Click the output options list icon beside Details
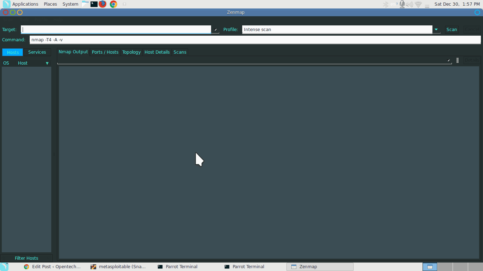Viewport: 483px width, 271px height. (x=457, y=60)
